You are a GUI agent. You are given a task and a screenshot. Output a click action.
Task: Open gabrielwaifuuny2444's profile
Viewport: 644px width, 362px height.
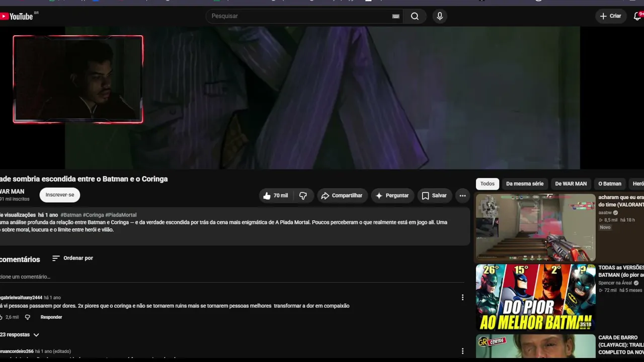(21, 298)
